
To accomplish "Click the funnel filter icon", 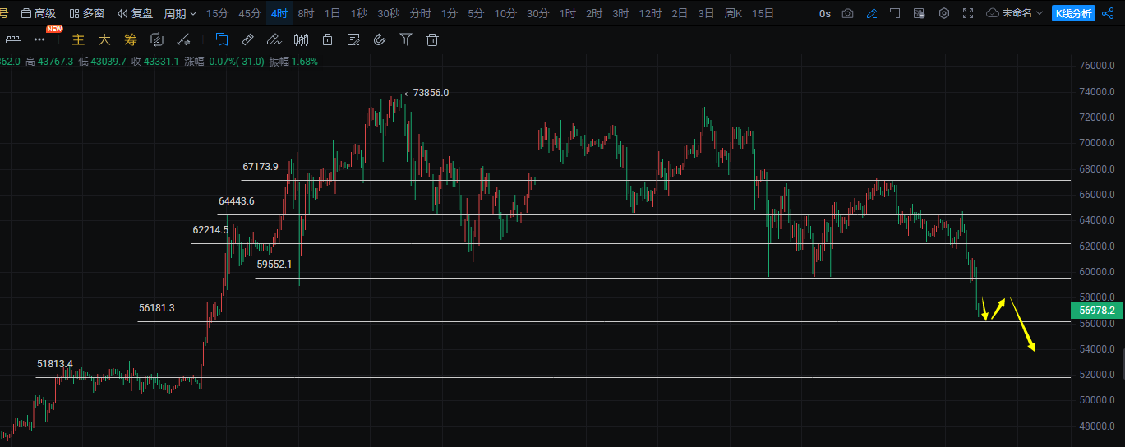I will pos(405,39).
